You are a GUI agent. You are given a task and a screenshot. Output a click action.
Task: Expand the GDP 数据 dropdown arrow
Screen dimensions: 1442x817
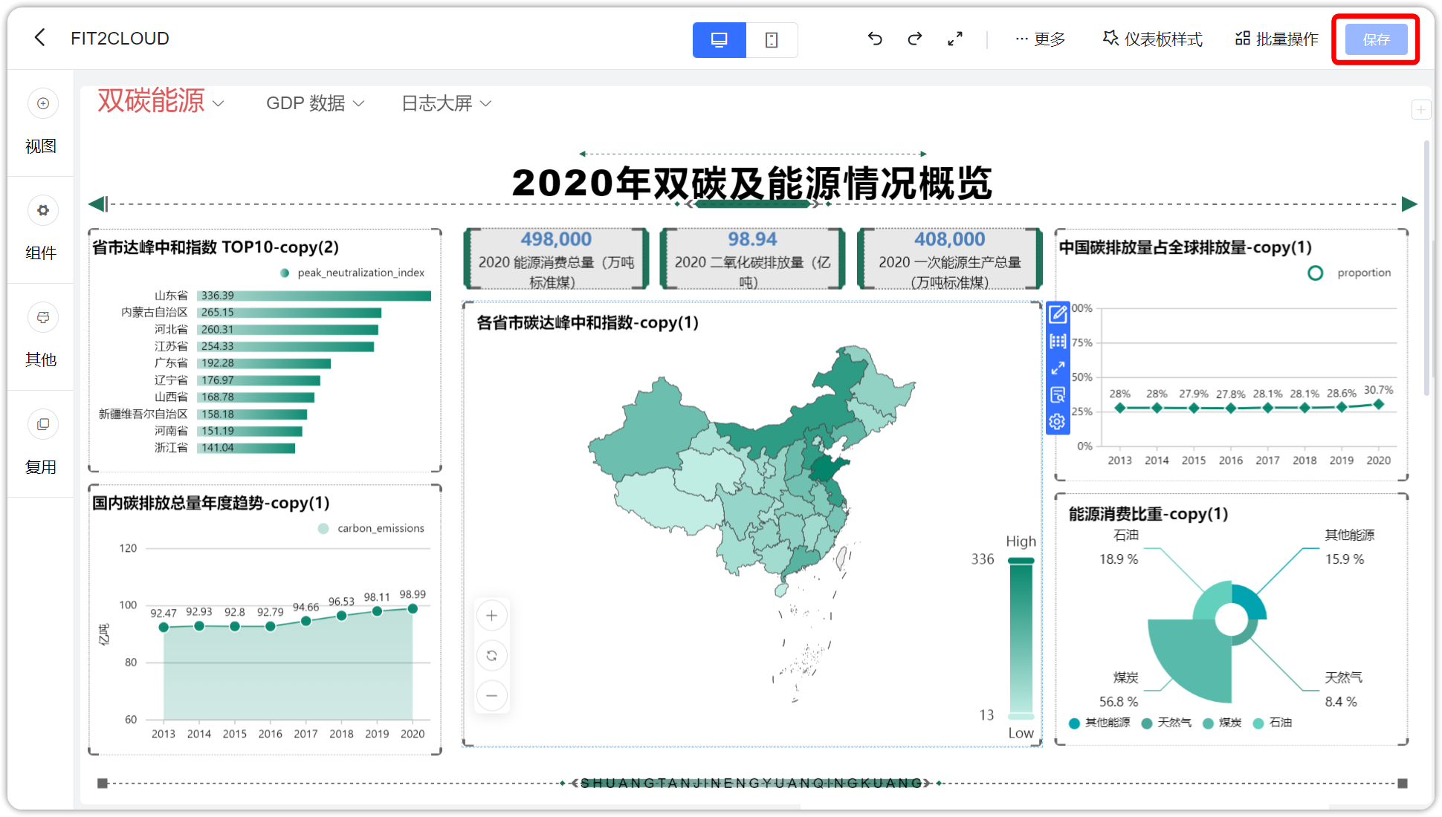(359, 103)
